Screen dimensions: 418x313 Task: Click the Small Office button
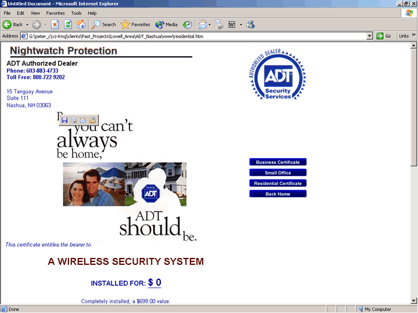click(x=278, y=173)
